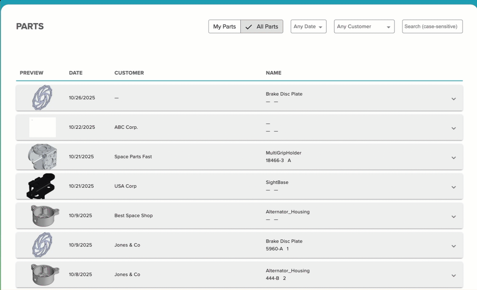477x290 pixels.
Task: Click the CUSTOMER column header
Action: click(129, 73)
